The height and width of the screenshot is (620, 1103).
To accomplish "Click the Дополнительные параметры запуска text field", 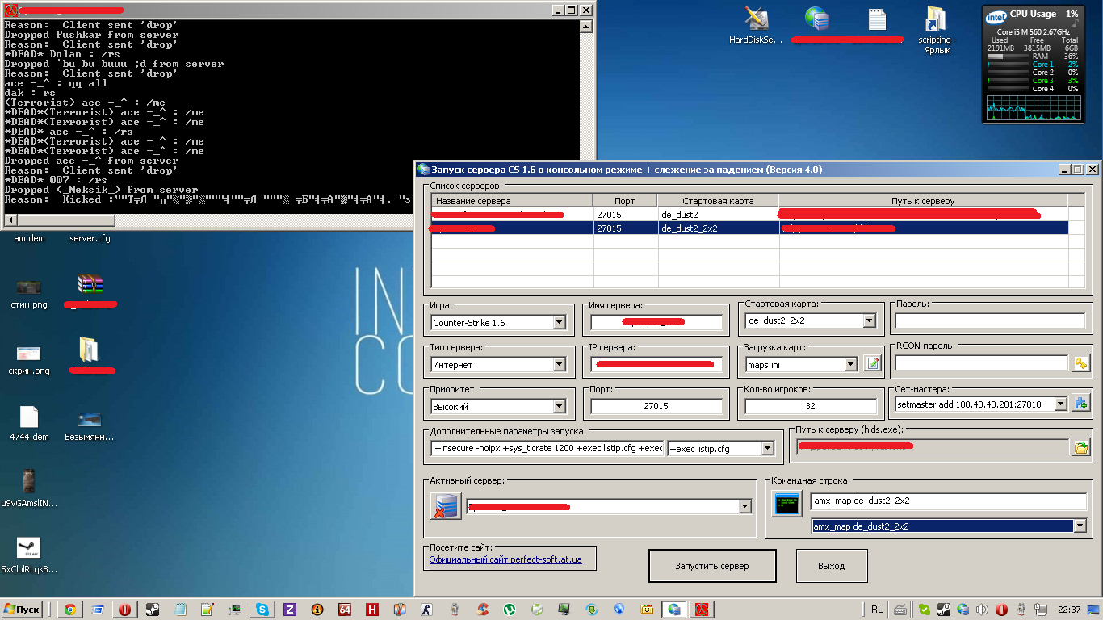I will 547,448.
